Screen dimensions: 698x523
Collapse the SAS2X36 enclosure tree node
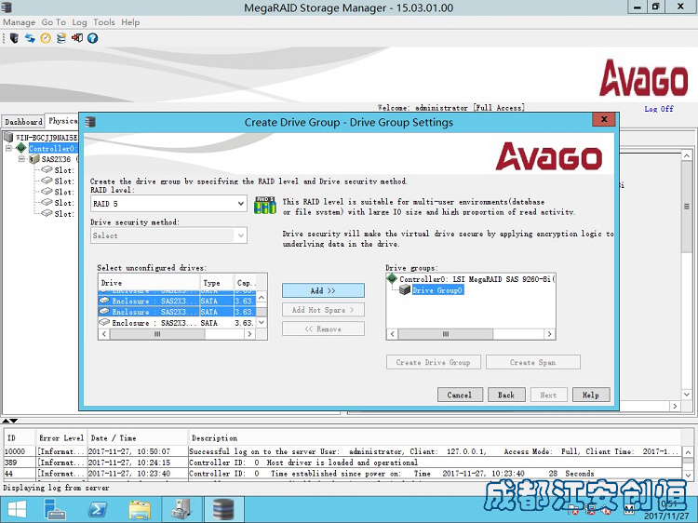(x=21, y=159)
